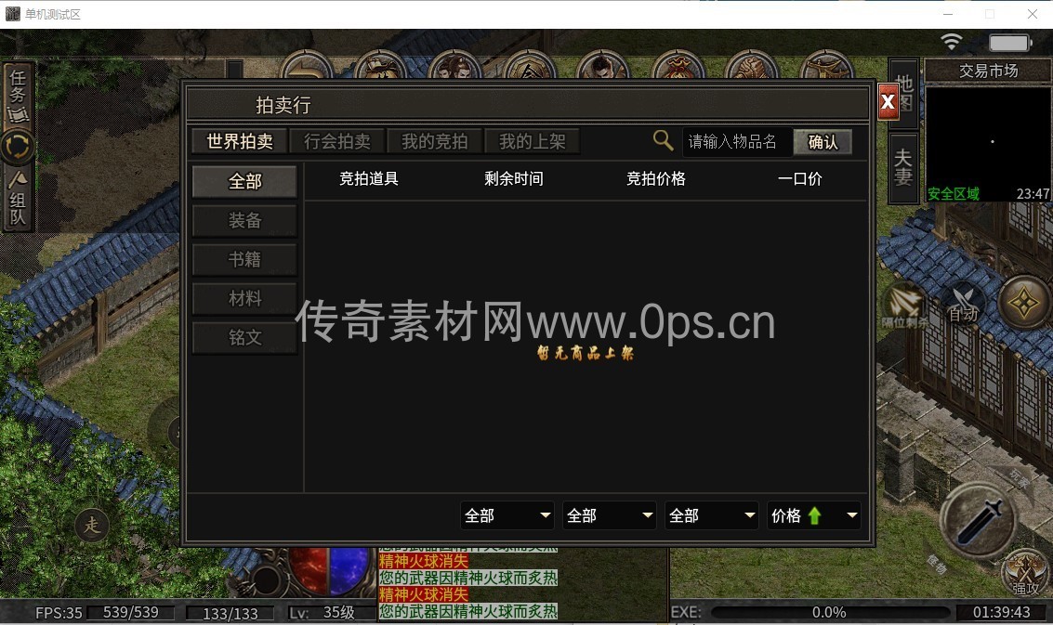Use the 隔位刺杀 skill icon
Screen dimensions: 1053x625
tap(903, 306)
